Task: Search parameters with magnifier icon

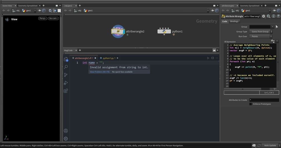Action: tap(268, 16)
